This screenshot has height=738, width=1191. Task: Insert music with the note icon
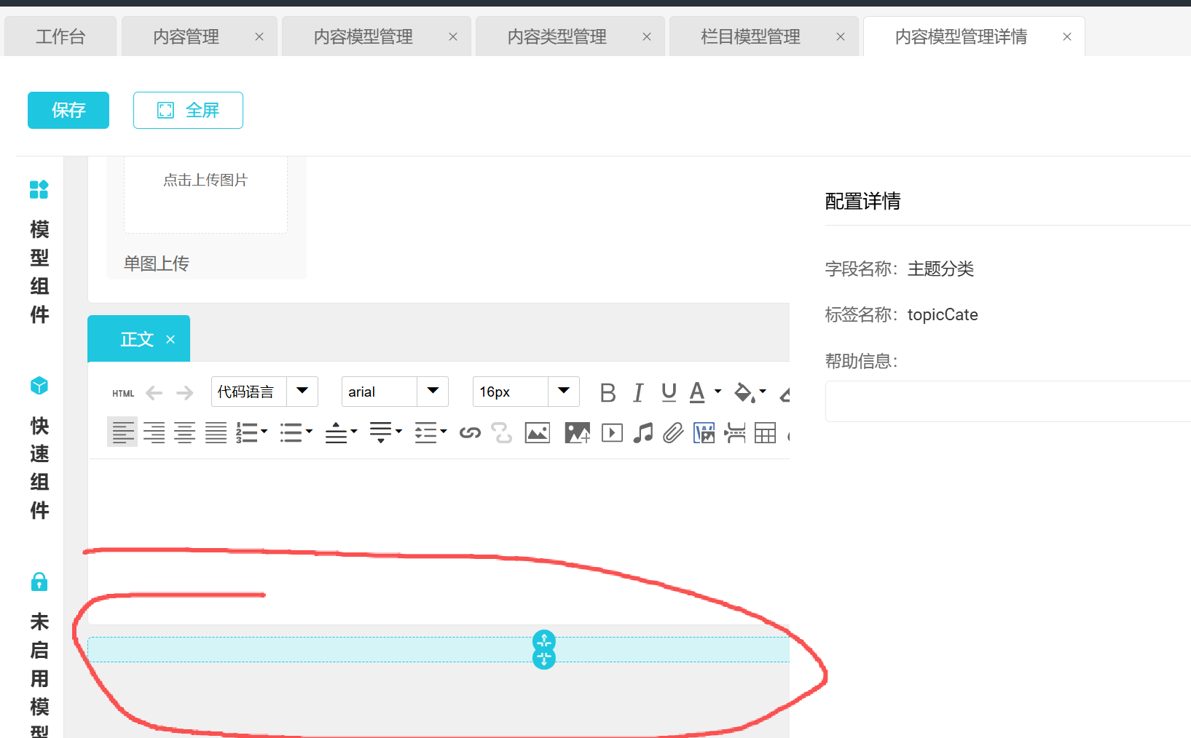(642, 433)
